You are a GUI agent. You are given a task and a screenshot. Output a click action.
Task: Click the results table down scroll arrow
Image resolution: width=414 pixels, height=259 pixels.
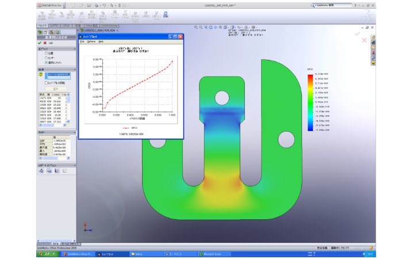coord(68,121)
